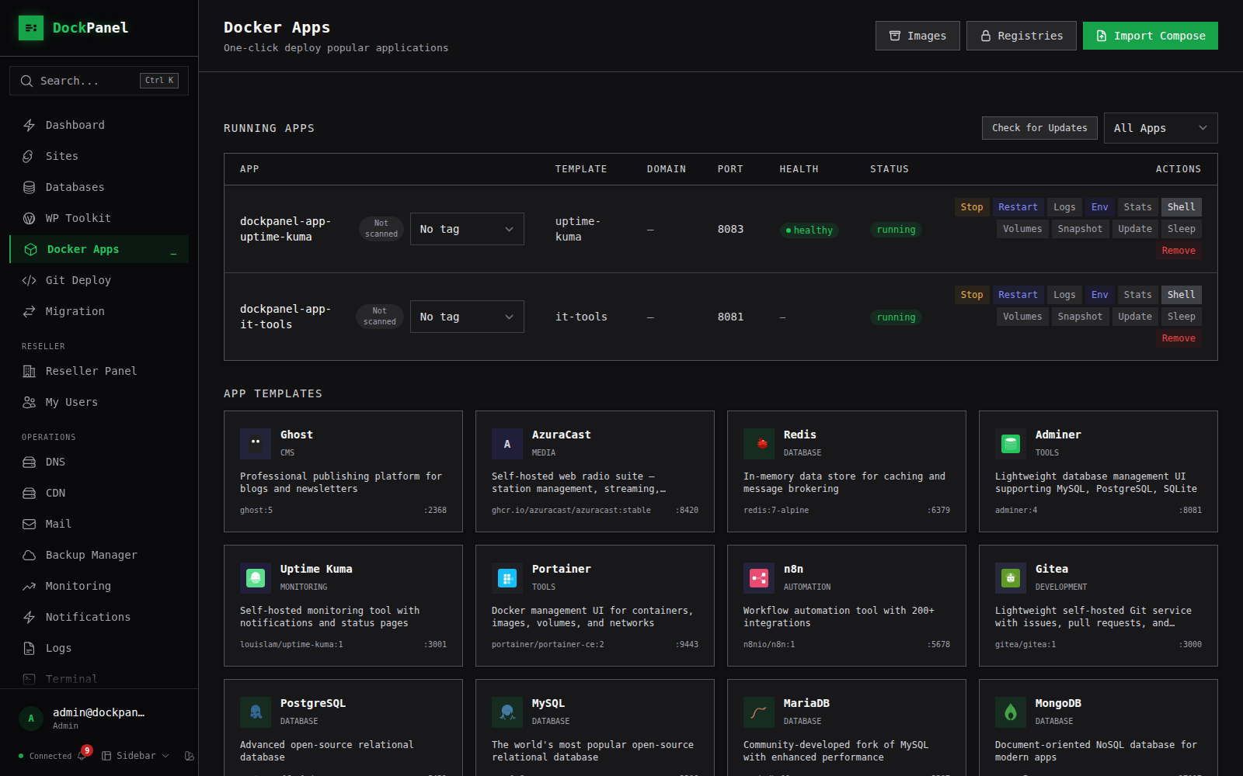
Task: Take Snapshot of dockpanel-app-uptime-kuma
Action: tap(1080, 229)
